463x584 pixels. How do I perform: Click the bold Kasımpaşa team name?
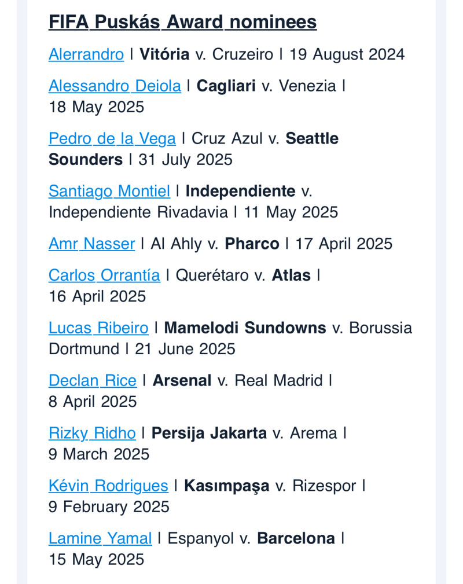[x=226, y=486]
